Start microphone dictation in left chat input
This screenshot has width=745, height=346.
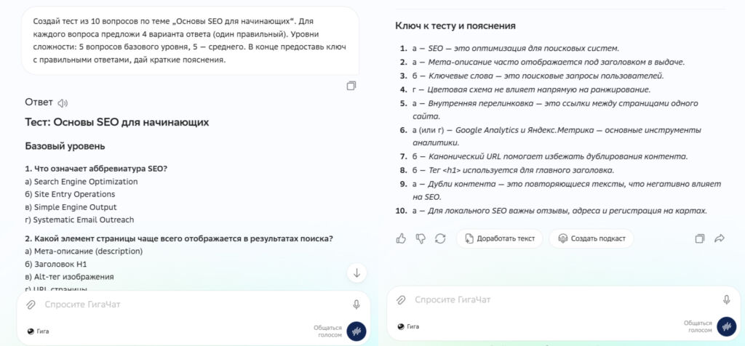(x=356, y=305)
